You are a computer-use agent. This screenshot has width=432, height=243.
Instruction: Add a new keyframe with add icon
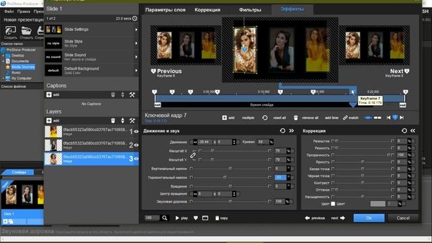(x=225, y=117)
